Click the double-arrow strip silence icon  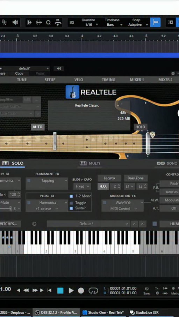coord(29,22)
